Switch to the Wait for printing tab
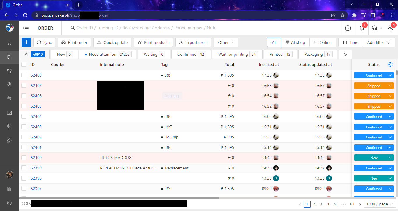 (x=238, y=54)
